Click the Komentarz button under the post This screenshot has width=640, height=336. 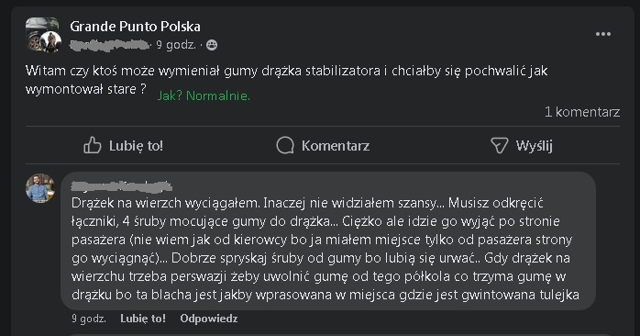pyautogui.click(x=323, y=146)
